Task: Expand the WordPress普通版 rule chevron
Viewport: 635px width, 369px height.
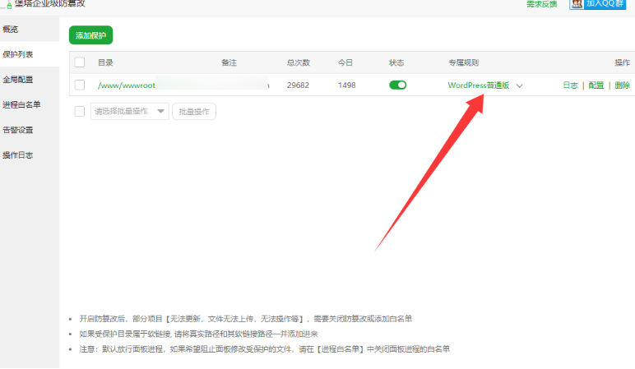Action: click(x=519, y=85)
